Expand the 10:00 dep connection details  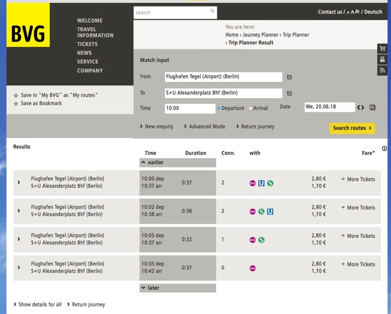19,183
